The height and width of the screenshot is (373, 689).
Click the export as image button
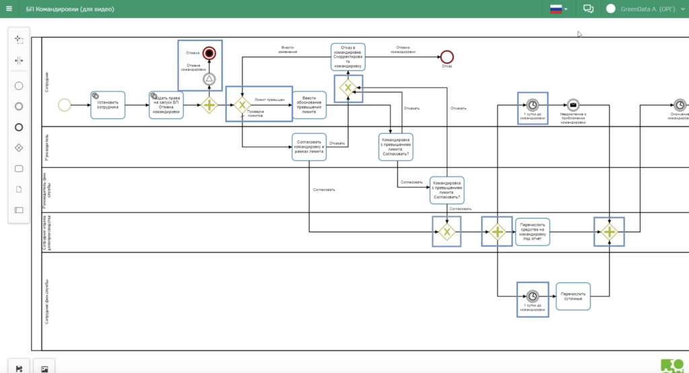point(44,369)
